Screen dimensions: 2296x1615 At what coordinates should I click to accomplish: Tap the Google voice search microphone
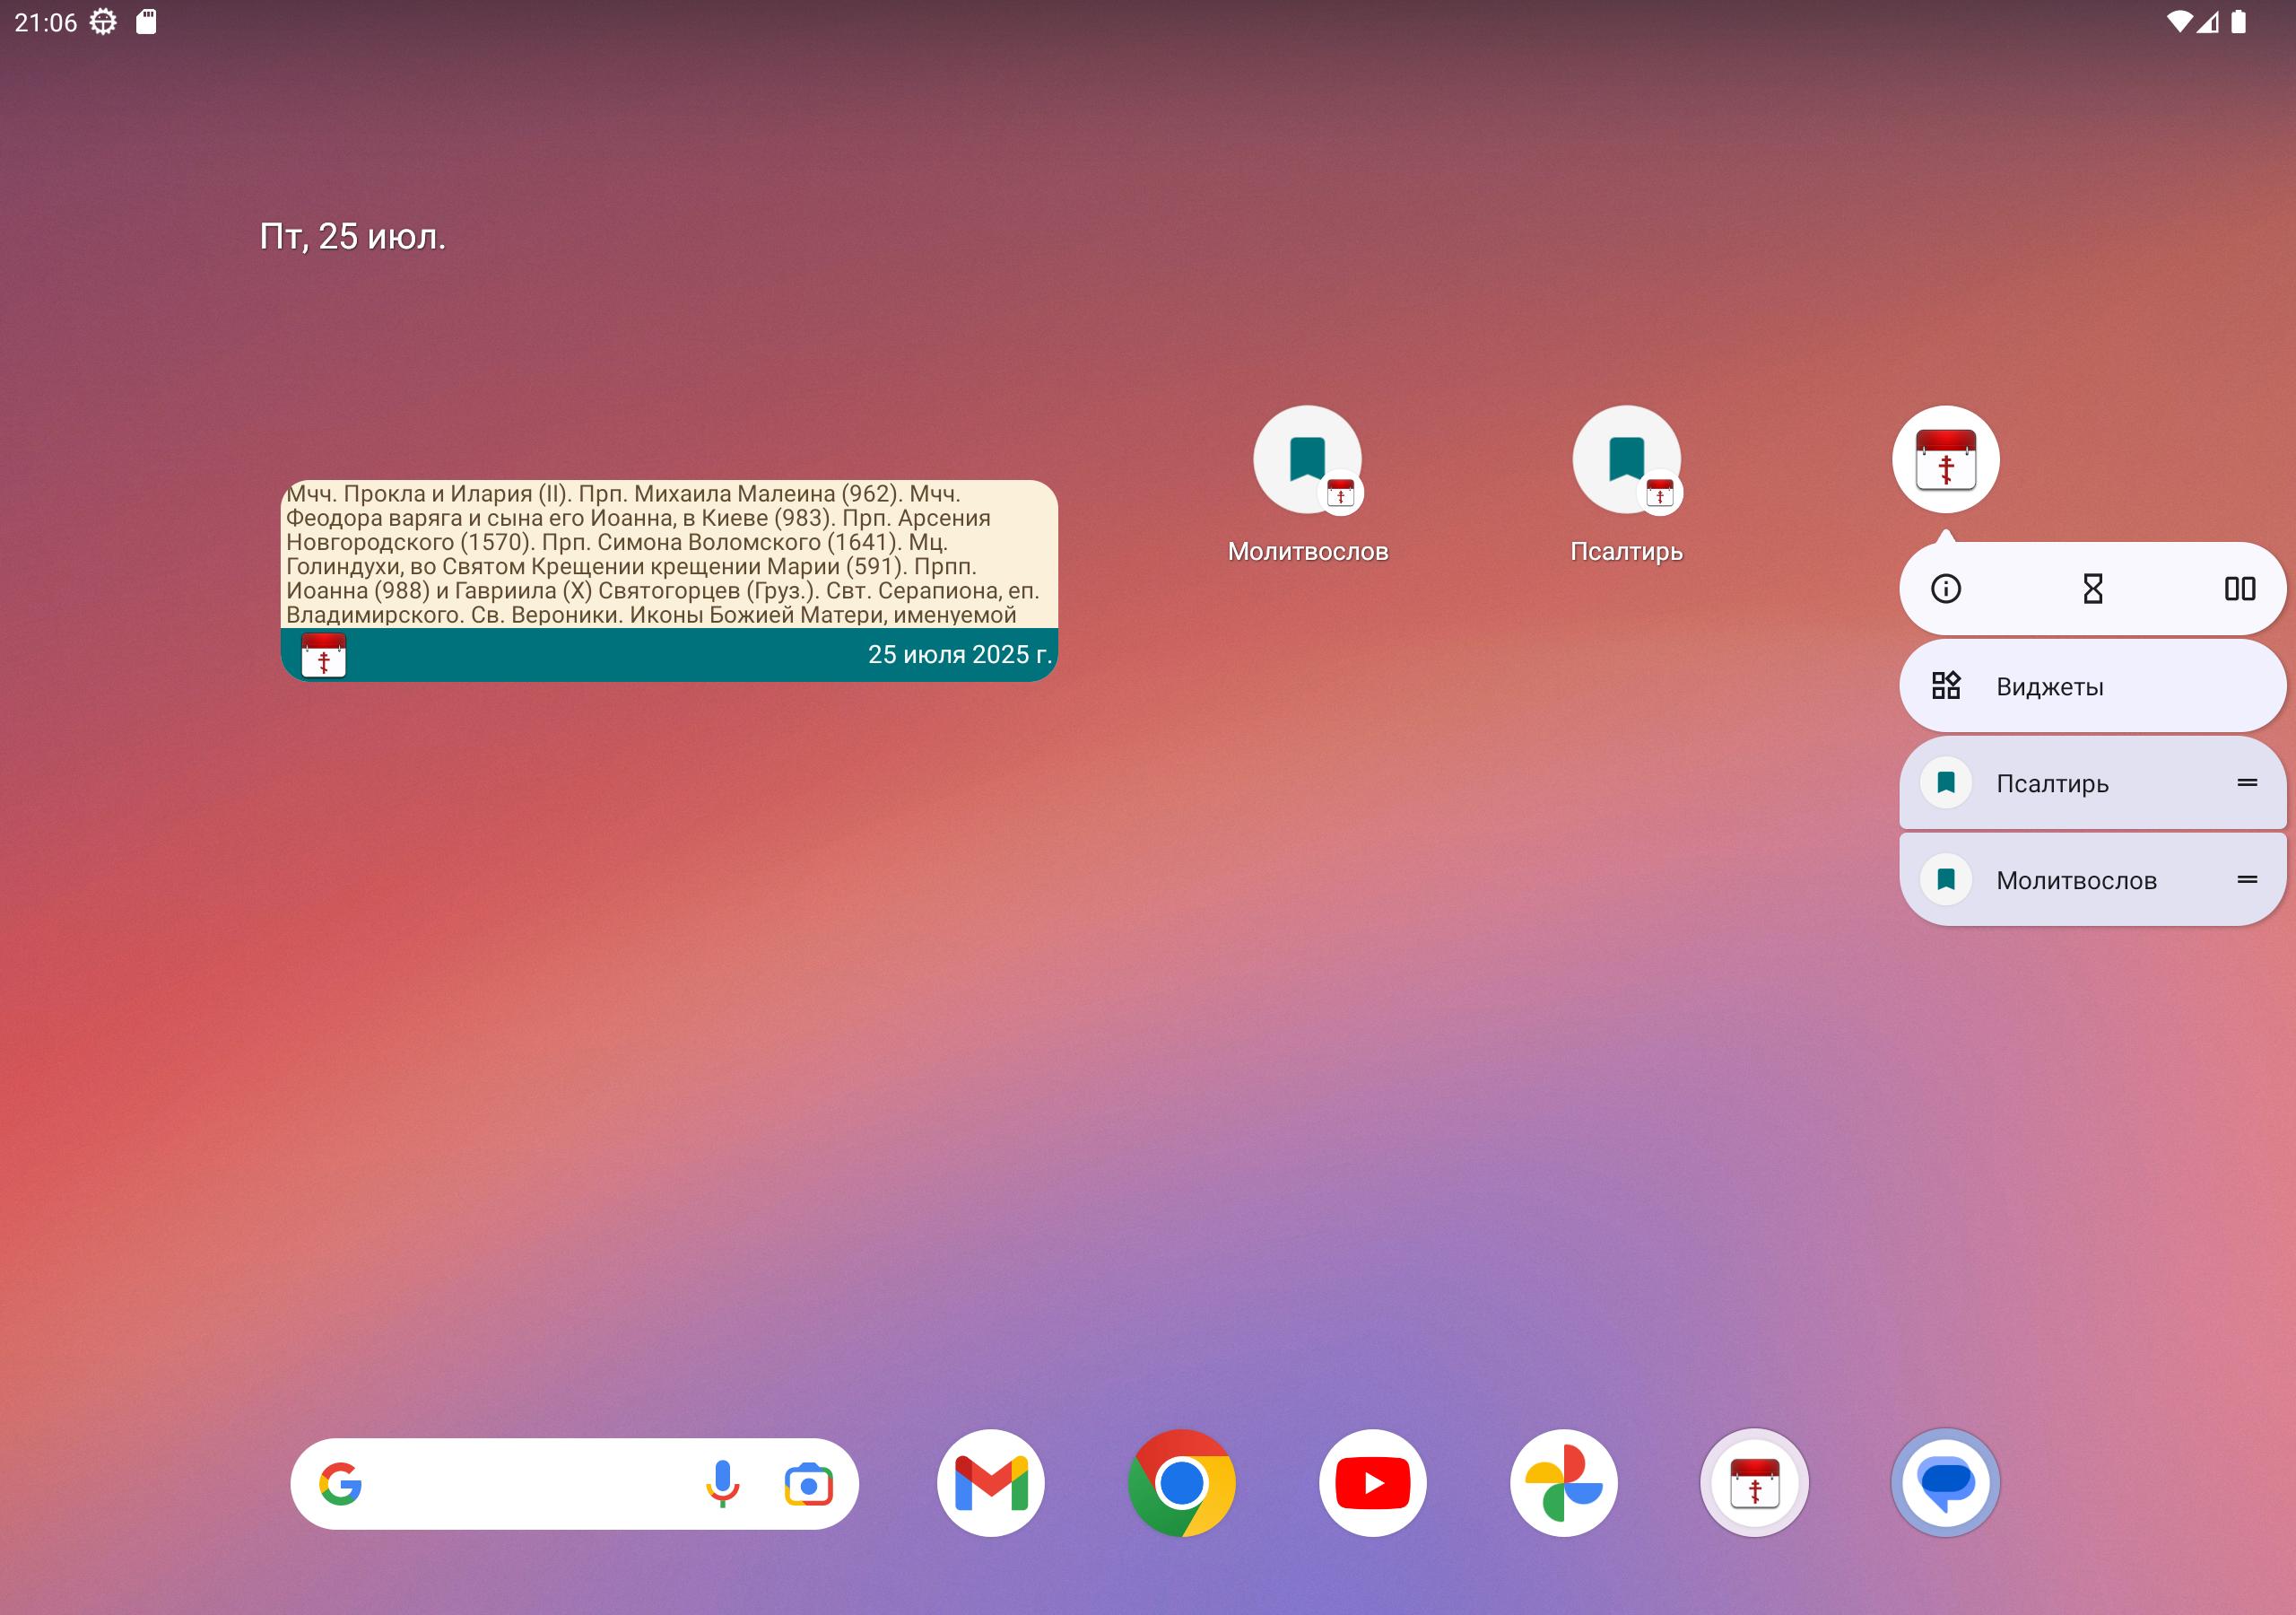pyautogui.click(x=722, y=1483)
